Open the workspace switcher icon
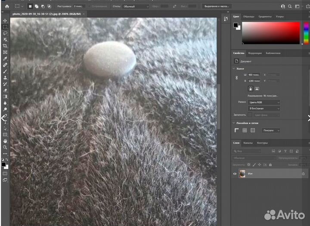The image size is (310, 226). (x=297, y=6)
